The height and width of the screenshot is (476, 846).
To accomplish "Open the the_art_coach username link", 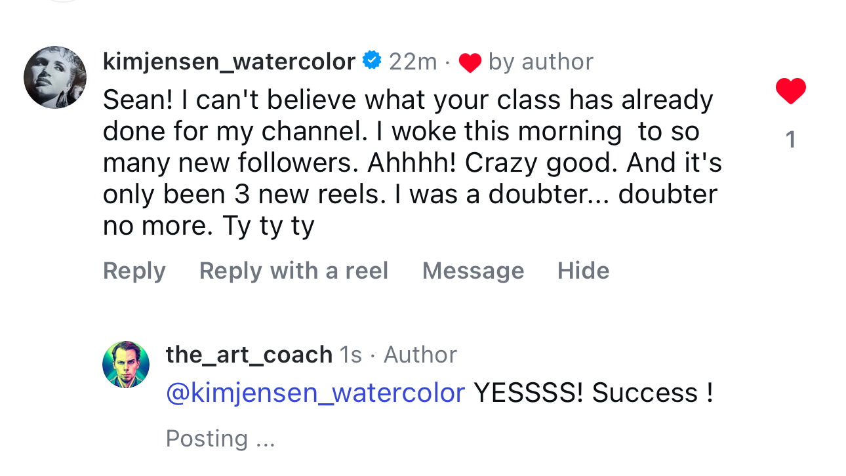I will click(x=249, y=355).
